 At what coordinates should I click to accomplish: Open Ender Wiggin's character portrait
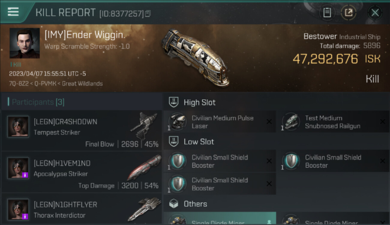(25, 43)
